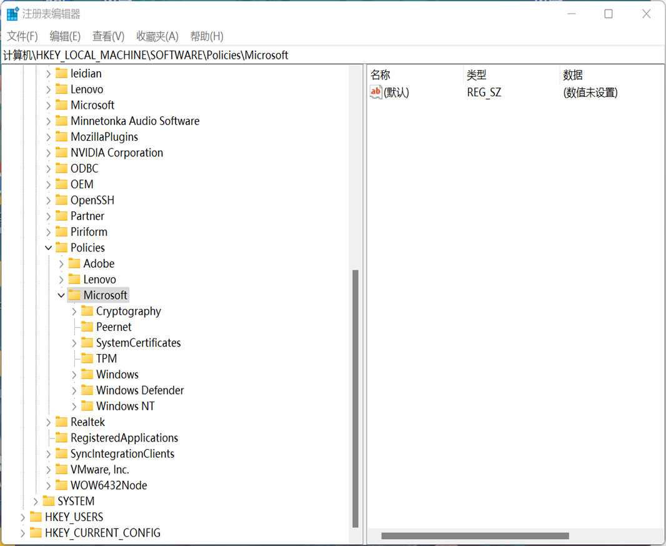Open the 收藏夹(A) menu
The image size is (666, 546).
tap(157, 36)
